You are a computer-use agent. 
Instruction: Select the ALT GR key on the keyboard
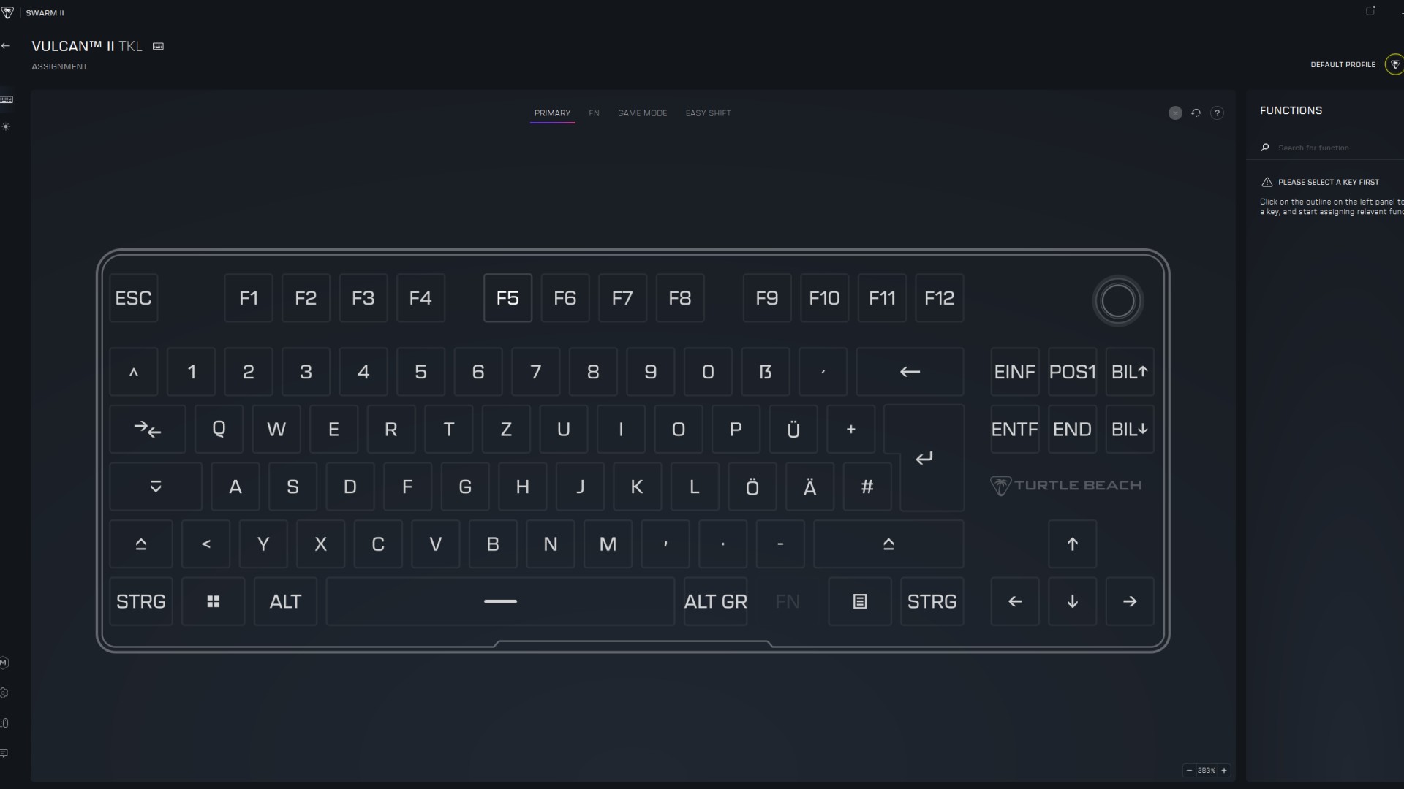click(x=715, y=601)
